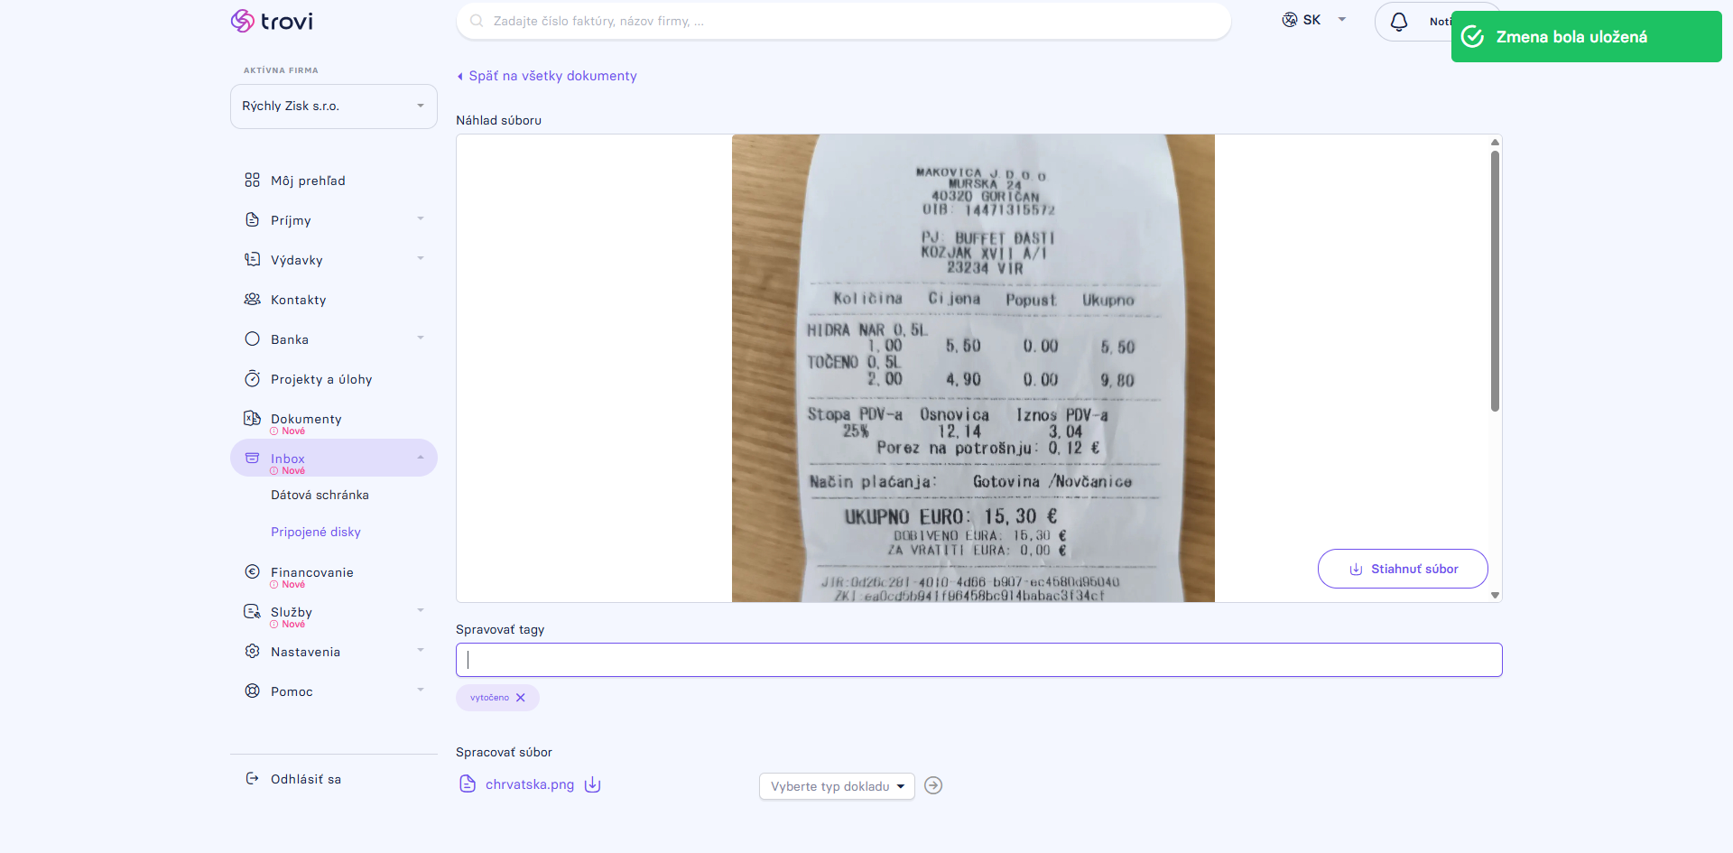Open the notifications bell icon
This screenshot has width=1733, height=853.
tap(1399, 22)
